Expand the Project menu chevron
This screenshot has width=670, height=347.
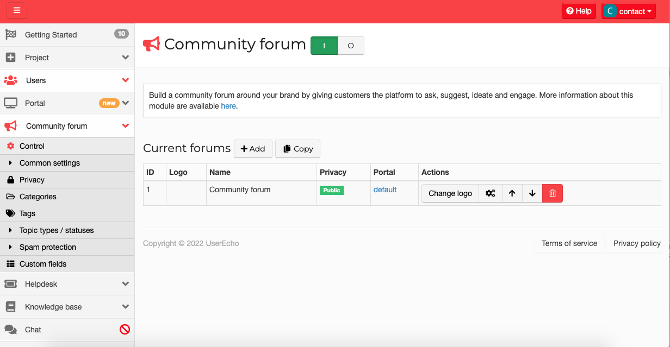(126, 58)
